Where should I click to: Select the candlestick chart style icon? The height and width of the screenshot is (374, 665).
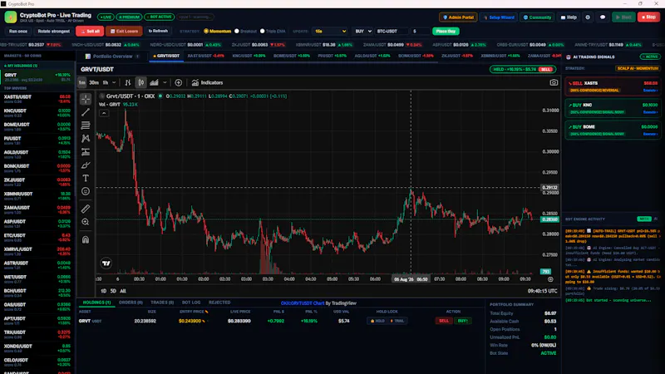140,82
